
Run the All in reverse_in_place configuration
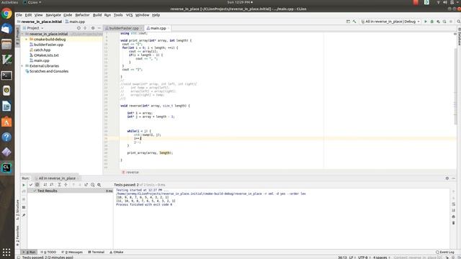click(x=426, y=22)
